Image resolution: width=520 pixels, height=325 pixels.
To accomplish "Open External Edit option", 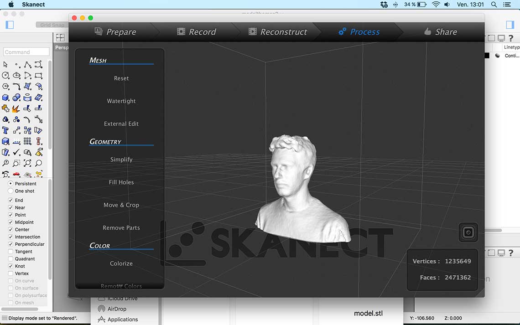I will click(x=121, y=124).
